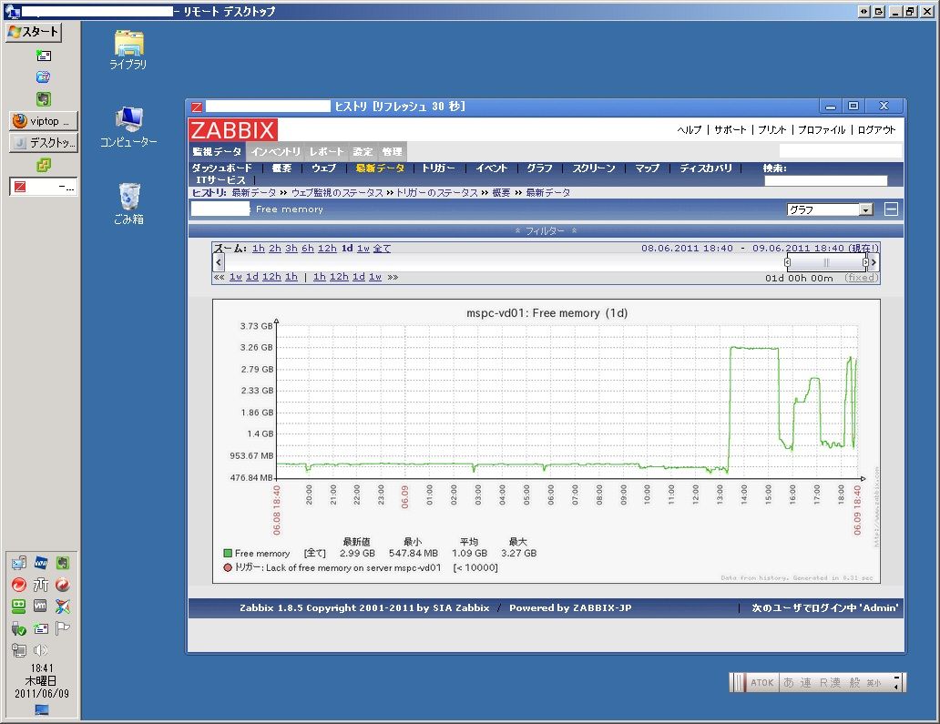Open the トリガー submenu item

pyautogui.click(x=438, y=168)
